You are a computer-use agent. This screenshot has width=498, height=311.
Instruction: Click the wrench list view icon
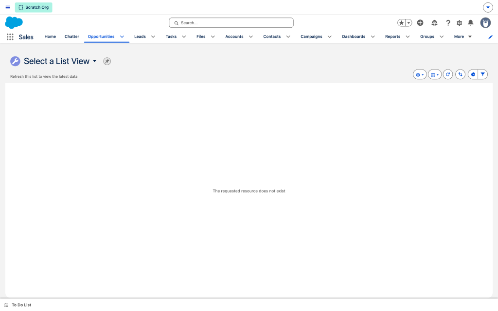15,61
